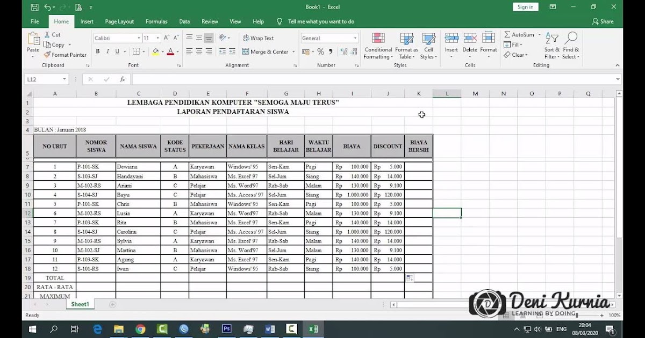Toggle Bold formatting

[98, 52]
